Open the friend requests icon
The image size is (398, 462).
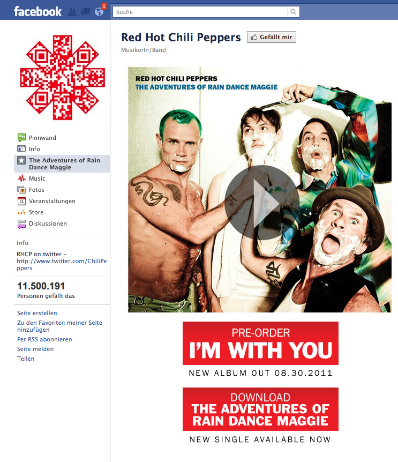(x=72, y=12)
